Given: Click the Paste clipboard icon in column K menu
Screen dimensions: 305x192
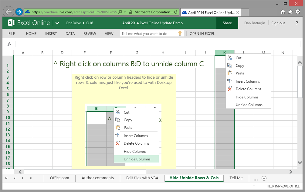Looking at the screenshot, I should (x=230, y=73).
